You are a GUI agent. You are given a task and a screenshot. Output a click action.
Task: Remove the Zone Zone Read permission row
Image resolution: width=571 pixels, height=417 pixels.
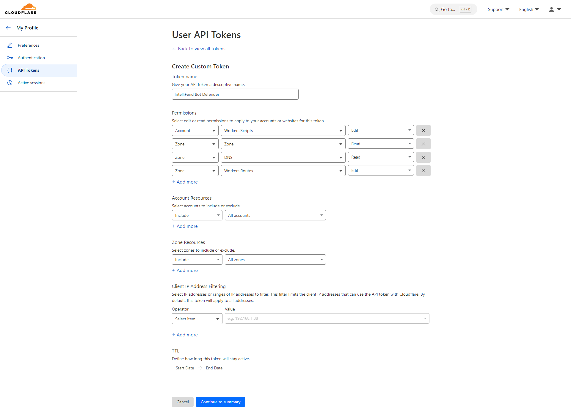coord(423,144)
